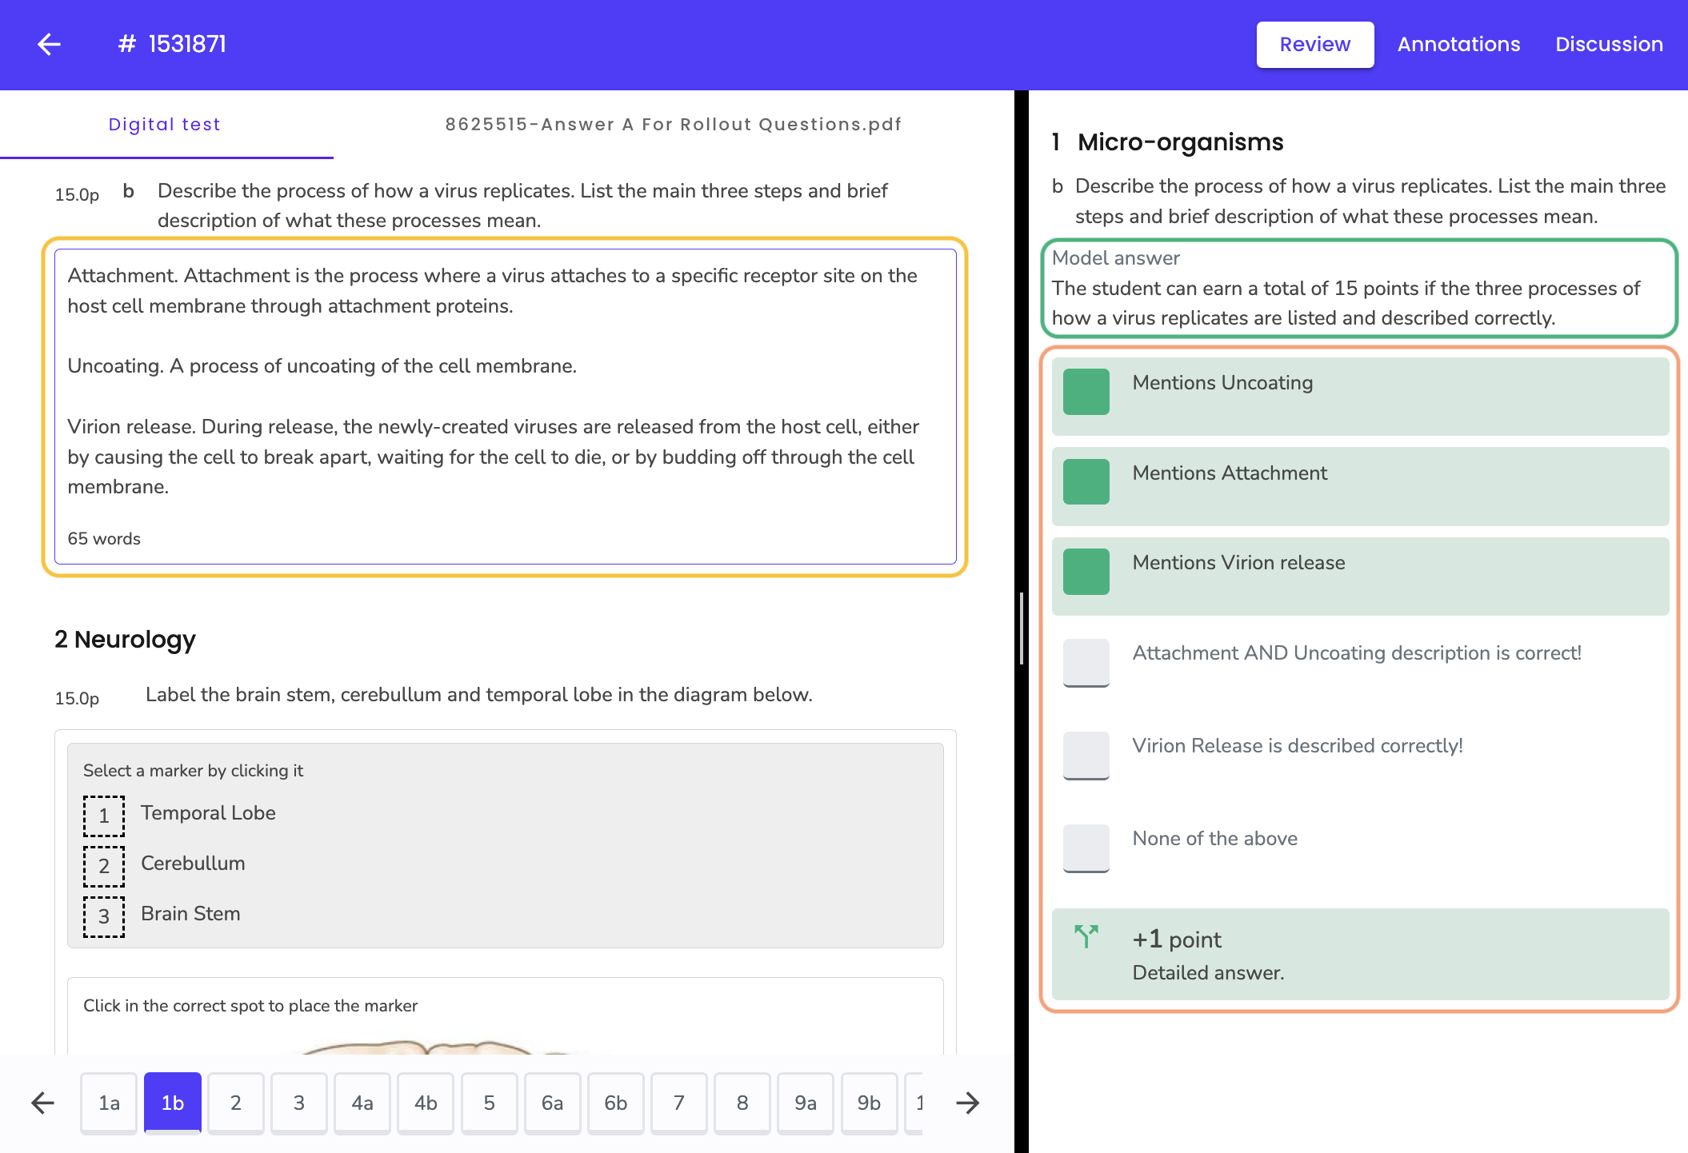Image resolution: width=1688 pixels, height=1153 pixels.
Task: Open the Answer A For Rollout Questions.pdf tab
Action: 674,125
